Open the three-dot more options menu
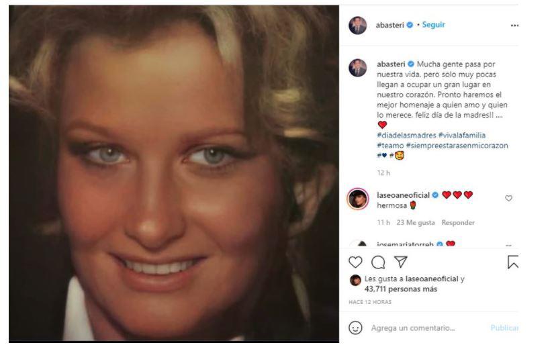This screenshot has width=554, height=345. click(x=514, y=26)
